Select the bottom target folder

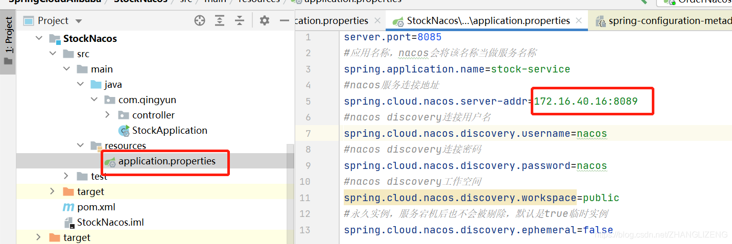tap(77, 238)
